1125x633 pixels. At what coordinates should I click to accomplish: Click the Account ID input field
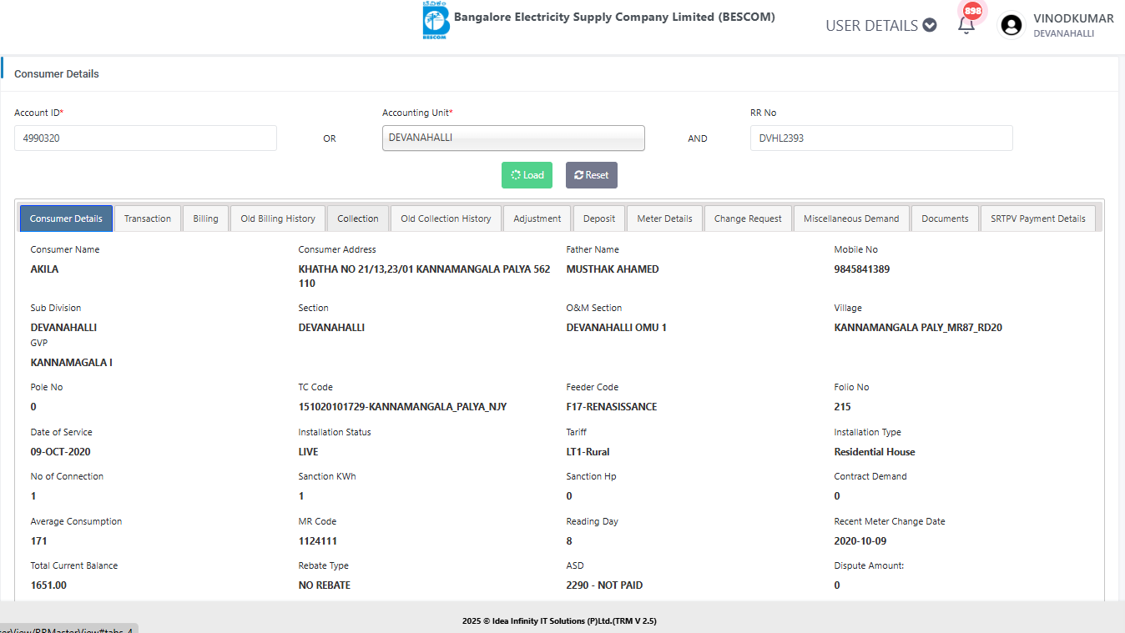pos(145,138)
